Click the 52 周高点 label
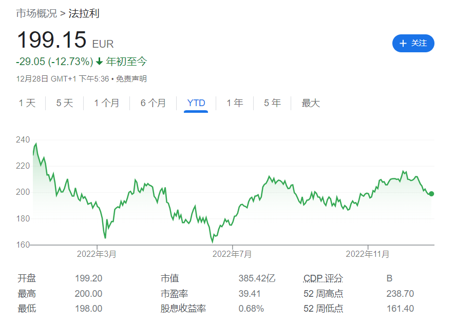Screen dimensions: 455x324 point(323,294)
